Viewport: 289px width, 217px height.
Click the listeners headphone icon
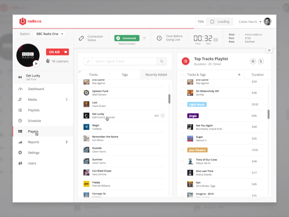tap(48, 61)
